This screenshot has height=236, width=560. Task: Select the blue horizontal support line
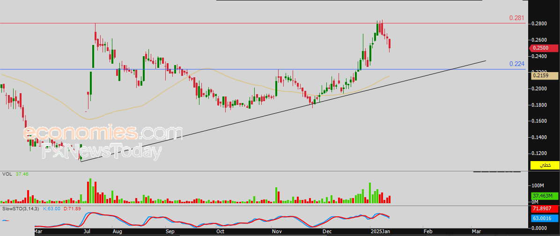(263, 69)
